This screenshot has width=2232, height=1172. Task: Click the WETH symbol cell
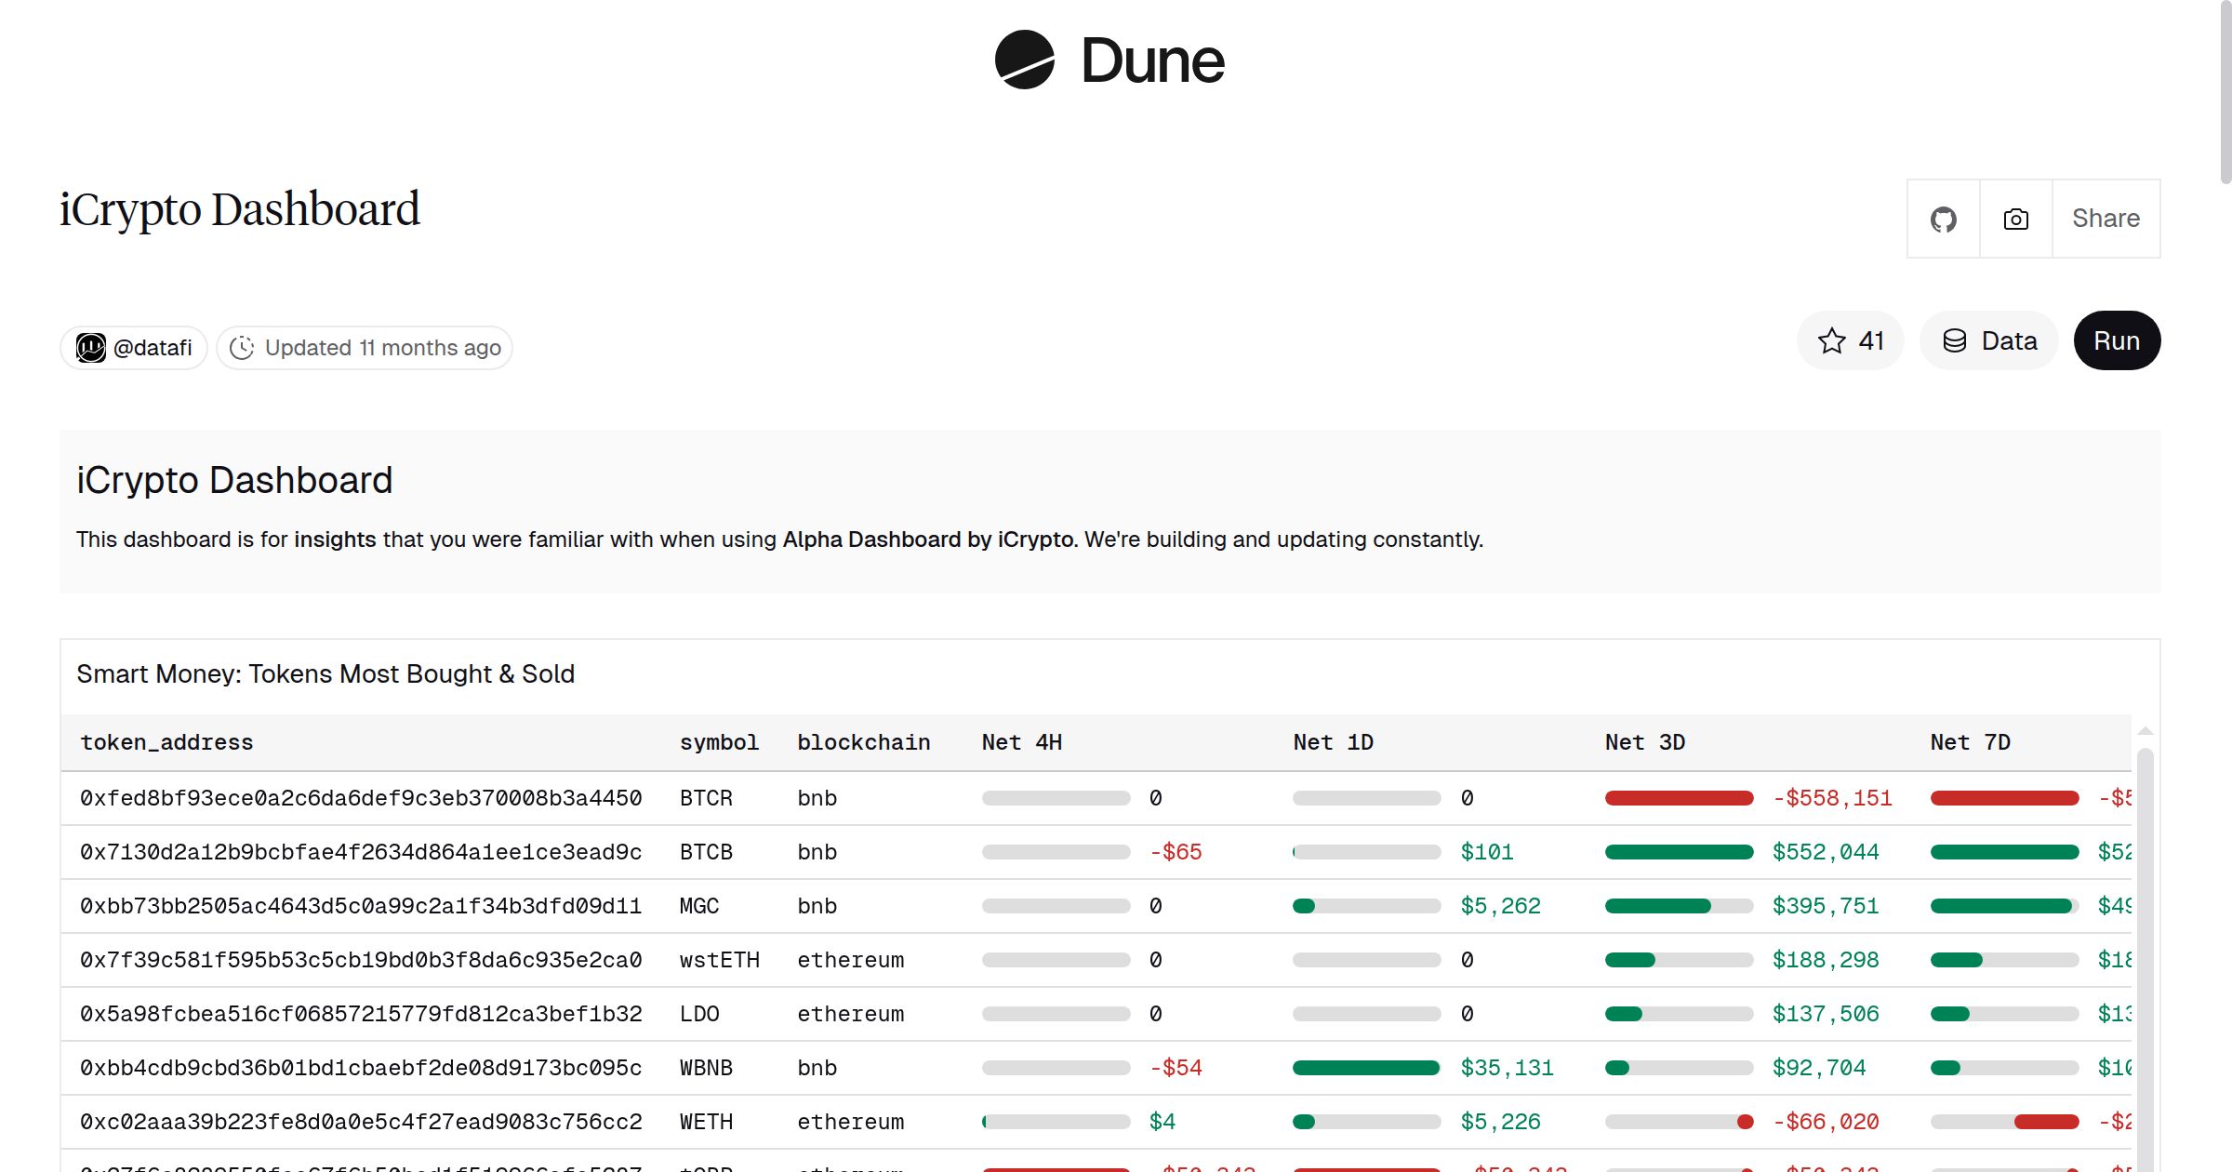tap(706, 1122)
